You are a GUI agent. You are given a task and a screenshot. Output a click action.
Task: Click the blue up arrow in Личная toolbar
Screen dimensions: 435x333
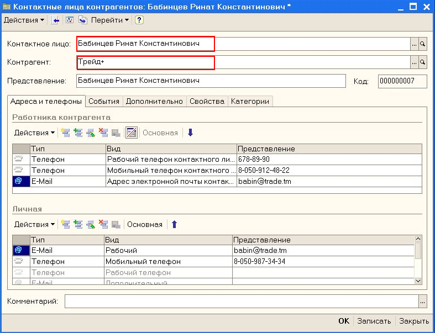tap(174, 224)
